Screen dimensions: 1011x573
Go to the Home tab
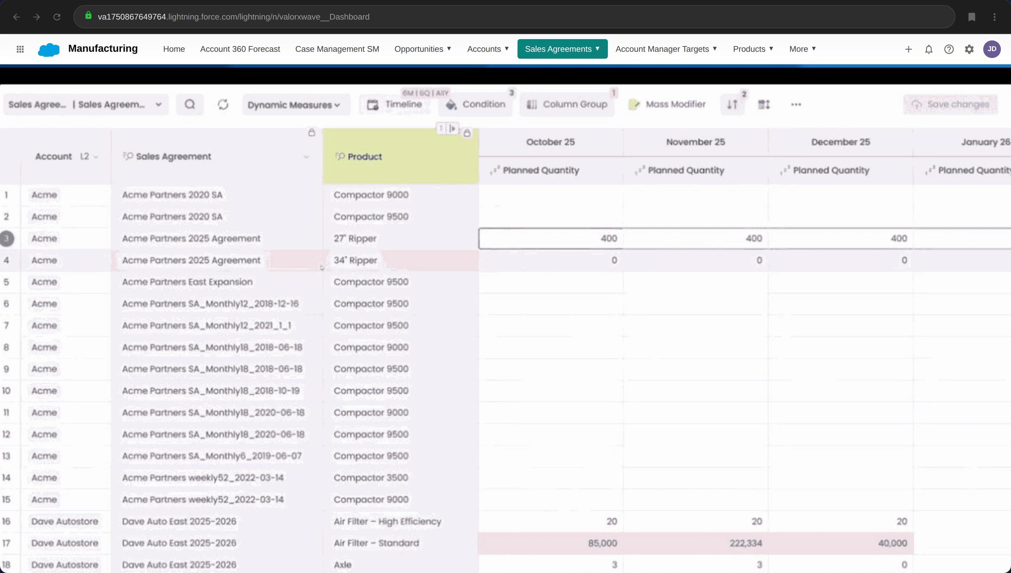point(174,49)
